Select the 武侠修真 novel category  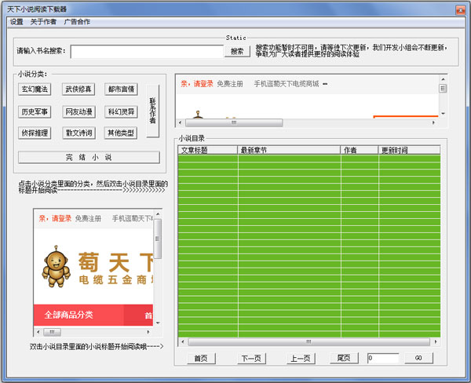pos(78,89)
